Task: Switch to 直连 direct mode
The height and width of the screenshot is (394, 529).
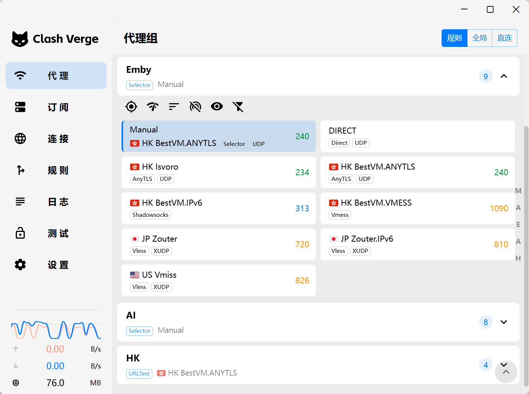Action: pyautogui.click(x=505, y=38)
